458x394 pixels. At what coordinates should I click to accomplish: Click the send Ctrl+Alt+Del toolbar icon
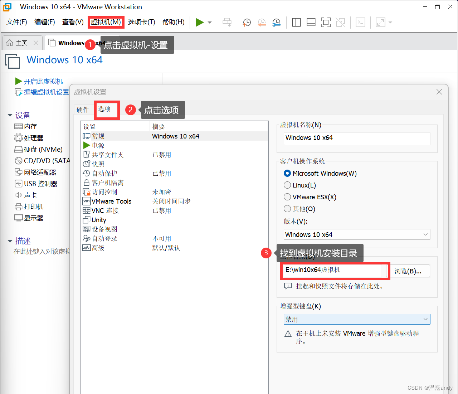tap(227, 22)
